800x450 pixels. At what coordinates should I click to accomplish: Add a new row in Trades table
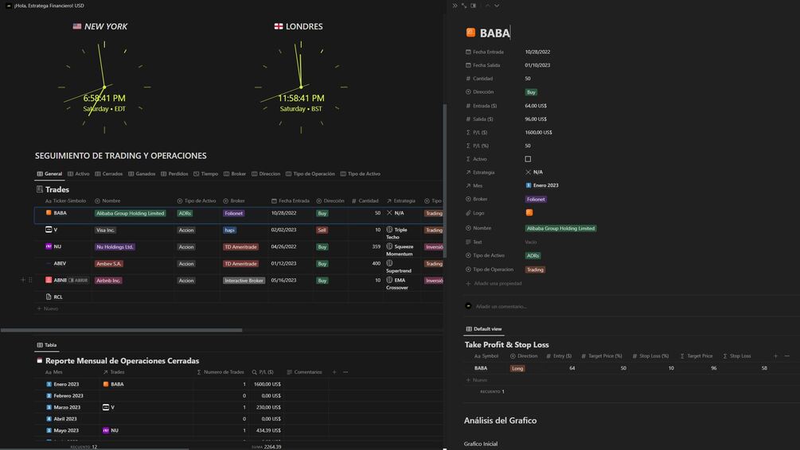click(x=48, y=308)
